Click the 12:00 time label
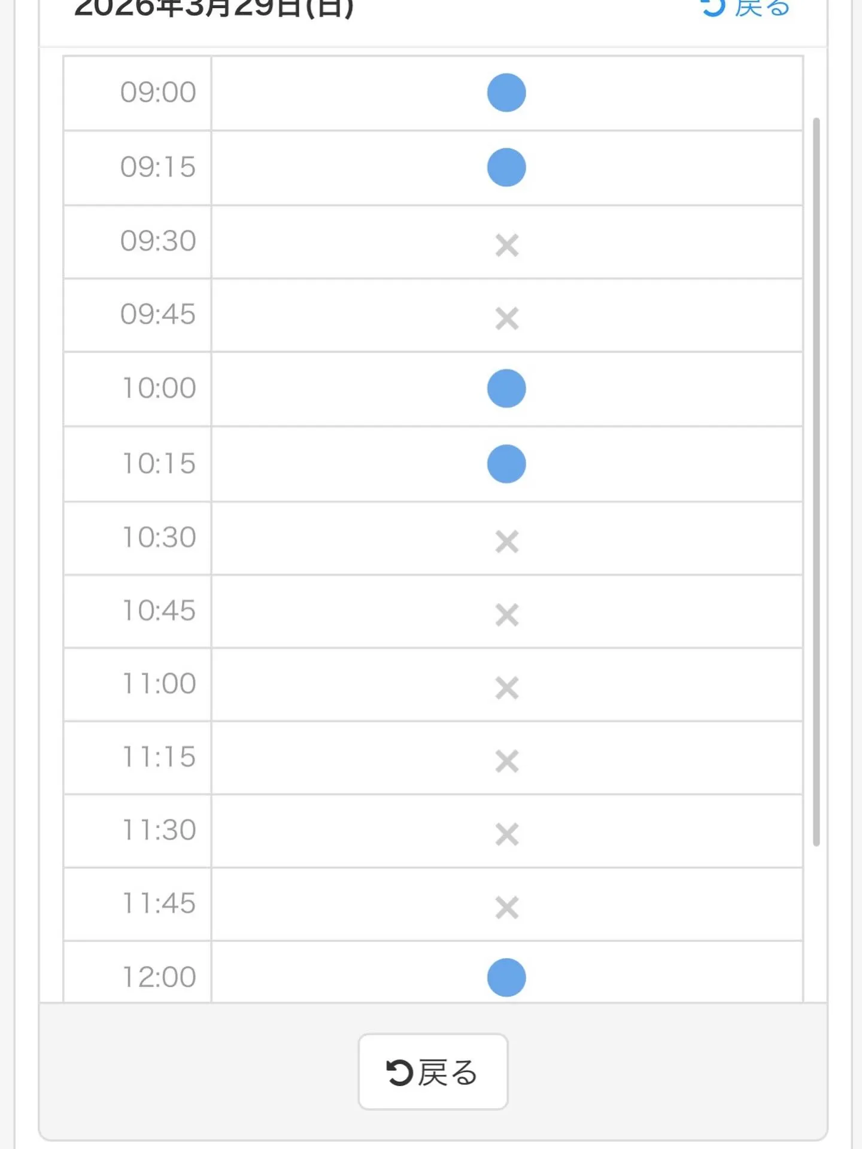Image resolution: width=862 pixels, height=1149 pixels. [159, 977]
